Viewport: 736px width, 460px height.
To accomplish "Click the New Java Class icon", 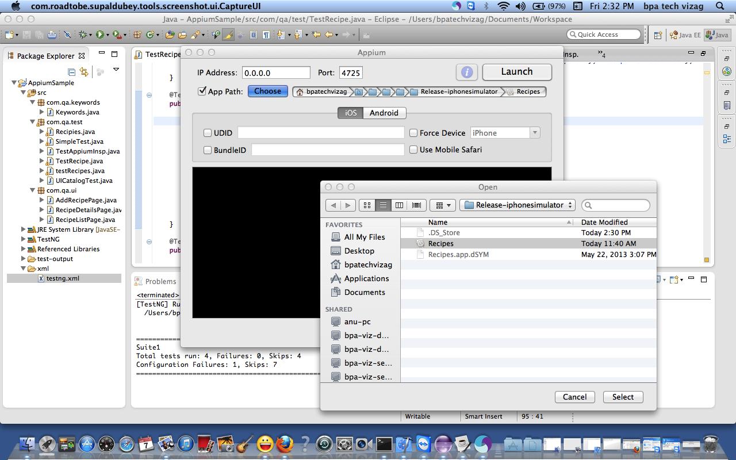I will pyautogui.click(x=149, y=34).
